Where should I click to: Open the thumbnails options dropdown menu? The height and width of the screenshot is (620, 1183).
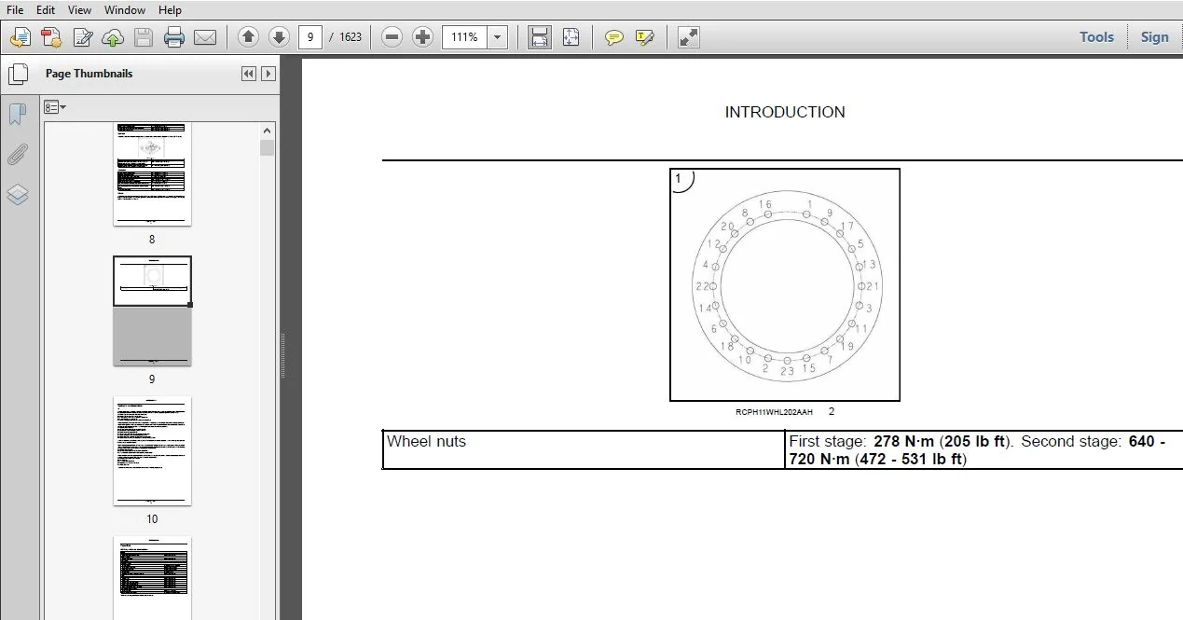click(x=55, y=107)
